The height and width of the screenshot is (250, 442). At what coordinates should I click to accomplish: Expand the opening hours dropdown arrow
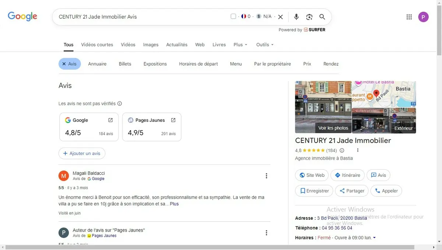[x=375, y=238]
